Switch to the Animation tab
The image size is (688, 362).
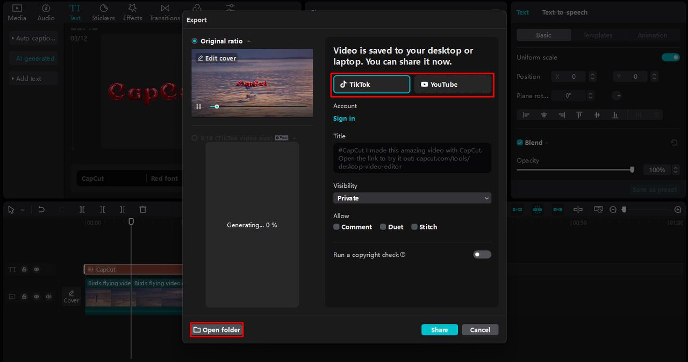click(x=652, y=35)
